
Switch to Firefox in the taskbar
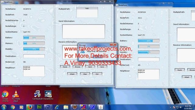pos(30,107)
